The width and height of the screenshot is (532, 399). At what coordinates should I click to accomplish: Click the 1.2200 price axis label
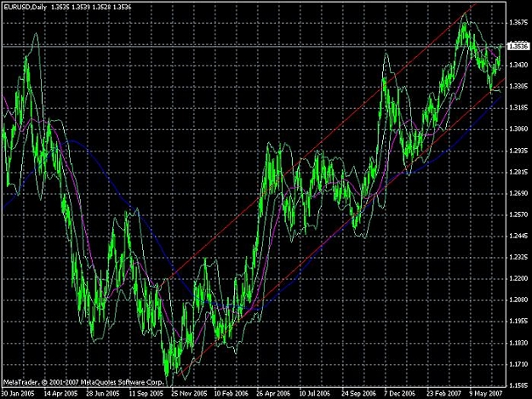[519, 279]
